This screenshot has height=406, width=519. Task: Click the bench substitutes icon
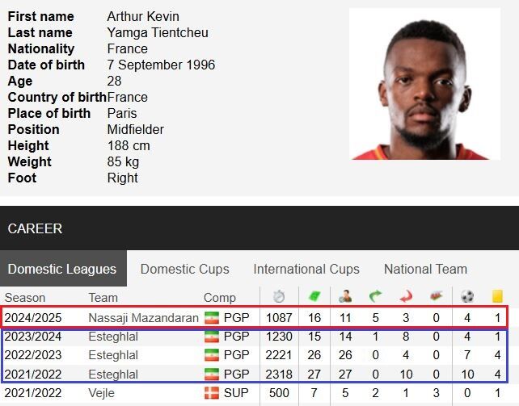point(437,296)
